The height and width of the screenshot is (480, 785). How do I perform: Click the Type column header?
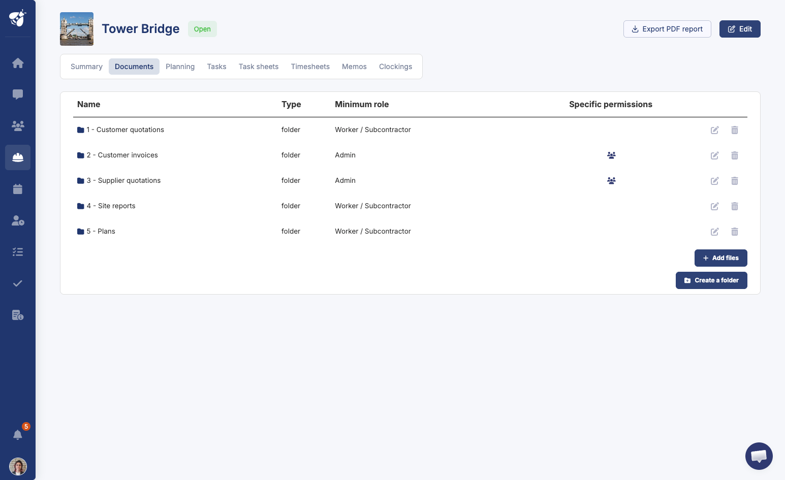(x=291, y=104)
